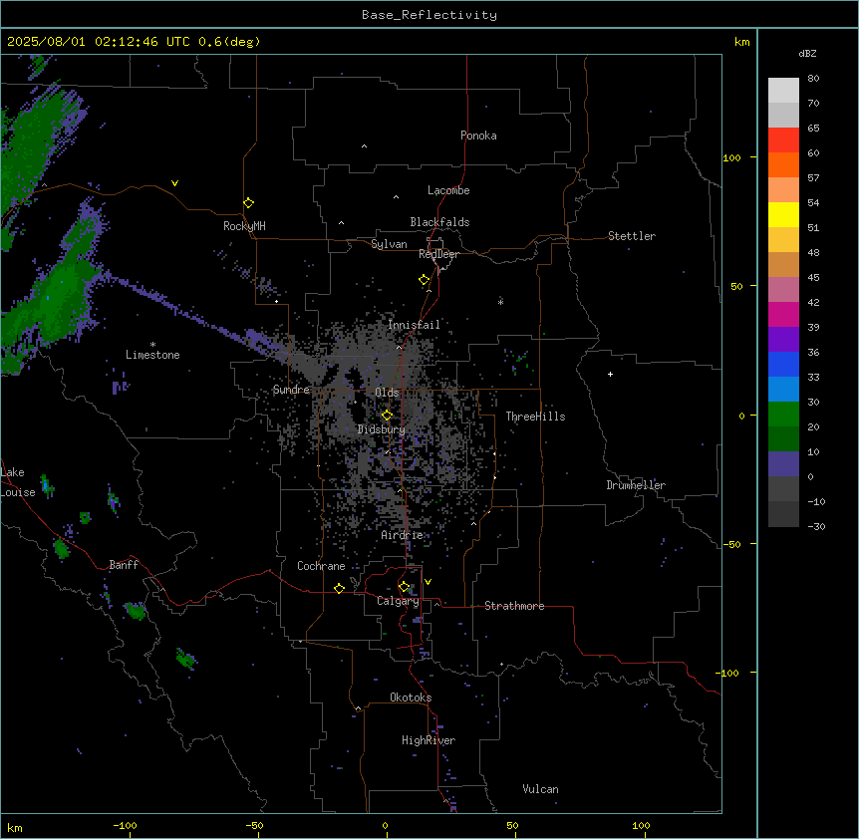859x839 pixels.
Task: Click the 65 dBZ red legend swatch
Action: click(783, 140)
